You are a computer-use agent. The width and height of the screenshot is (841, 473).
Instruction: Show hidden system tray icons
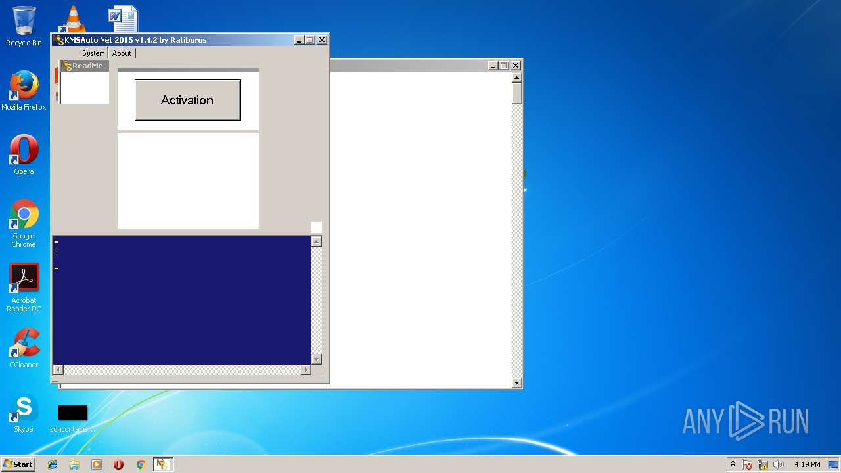pyautogui.click(x=733, y=464)
